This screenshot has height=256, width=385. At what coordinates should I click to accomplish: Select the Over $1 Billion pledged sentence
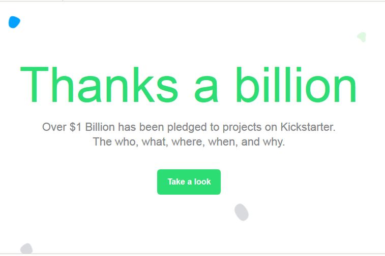(x=189, y=127)
